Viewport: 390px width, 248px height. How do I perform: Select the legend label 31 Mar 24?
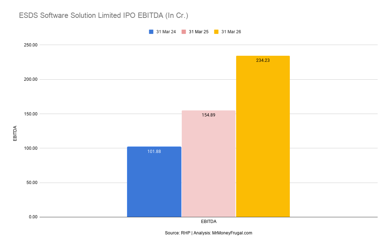coord(166,32)
